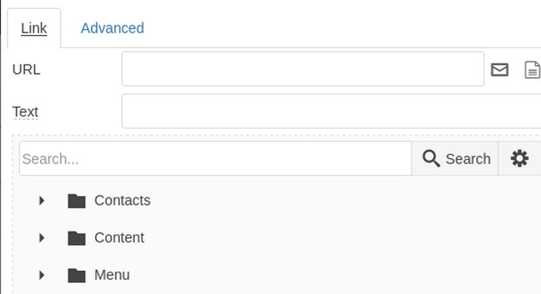Expand the Contacts tree node arrow
541x294 pixels.
click(42, 201)
